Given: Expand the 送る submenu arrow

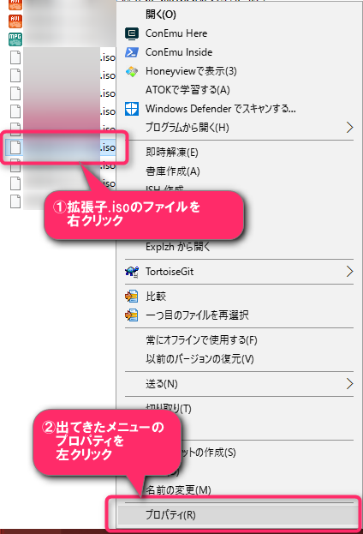Looking at the screenshot, I should point(349,383).
